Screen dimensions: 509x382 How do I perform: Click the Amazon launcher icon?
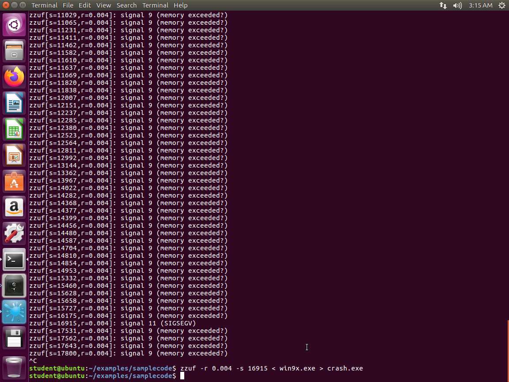tap(14, 208)
